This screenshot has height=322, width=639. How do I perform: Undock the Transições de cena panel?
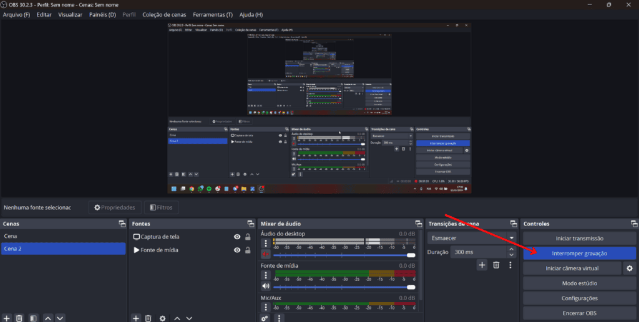click(513, 224)
